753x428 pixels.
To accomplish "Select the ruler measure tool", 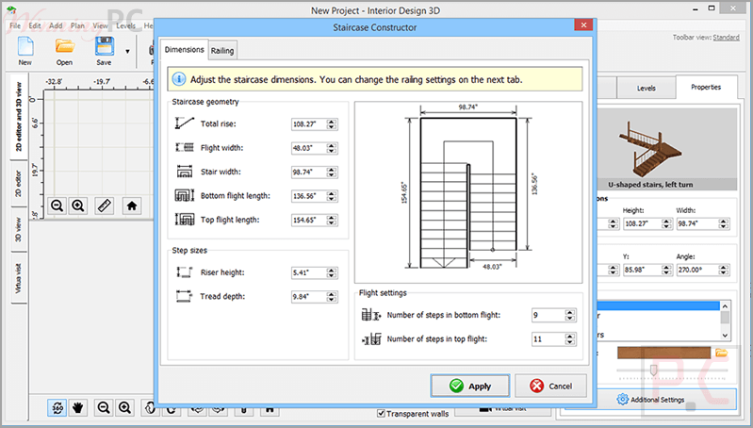I will coord(105,206).
